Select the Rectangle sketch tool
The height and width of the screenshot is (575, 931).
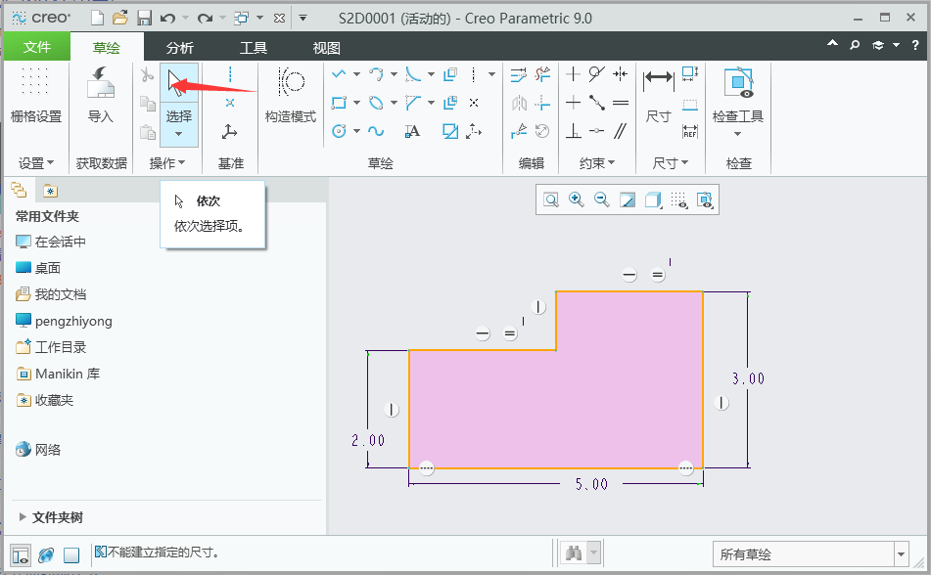coord(339,103)
